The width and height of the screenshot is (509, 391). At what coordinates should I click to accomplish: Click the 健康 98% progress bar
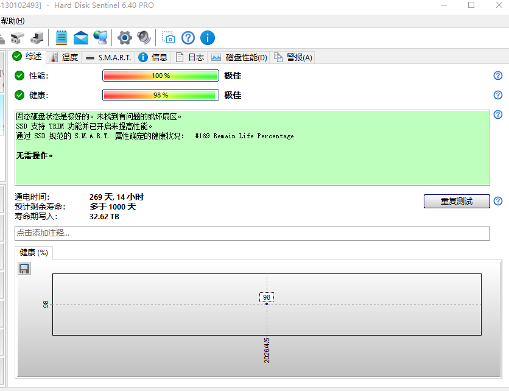[161, 95]
